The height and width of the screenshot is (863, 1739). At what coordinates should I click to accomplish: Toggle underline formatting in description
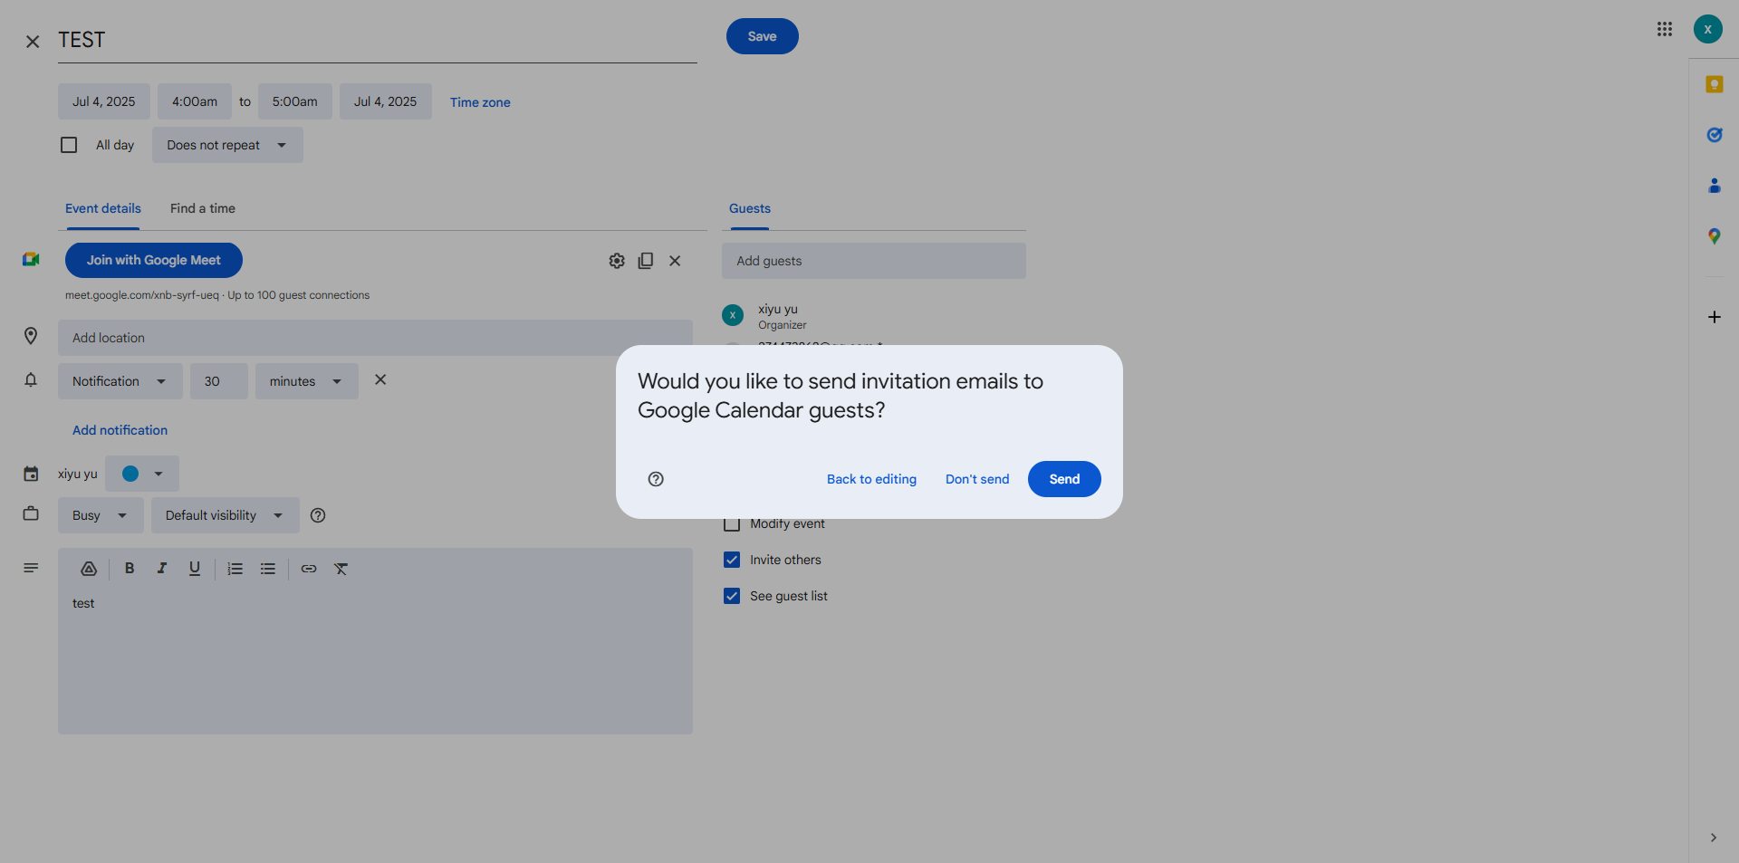click(x=195, y=569)
